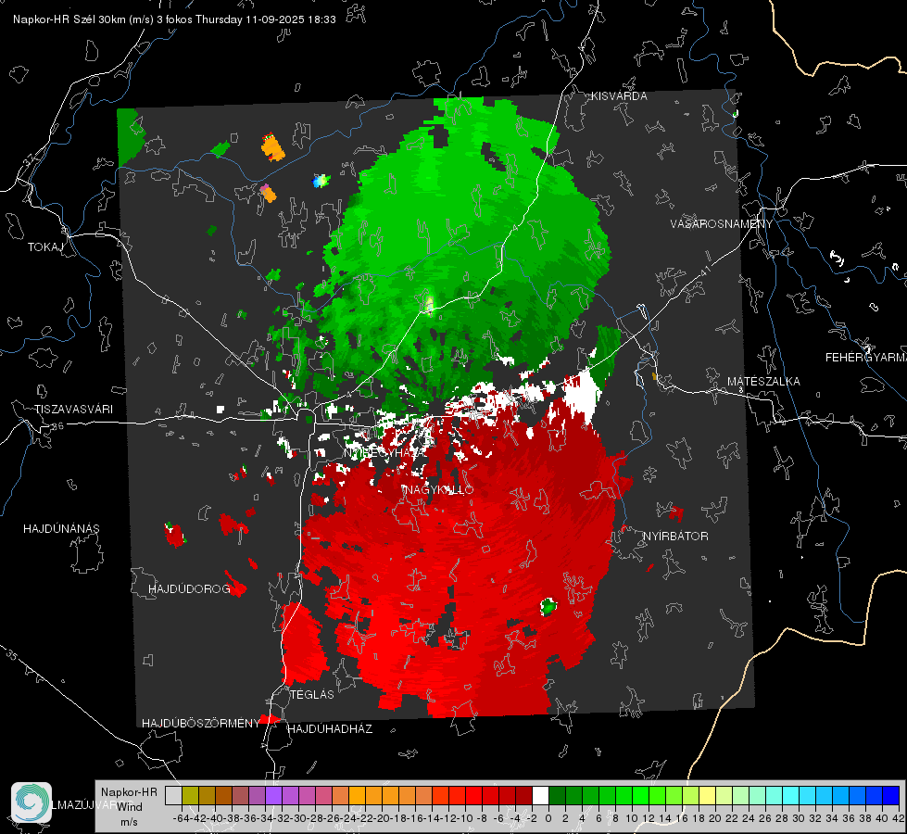
Task: Pick the gray first swatch in legend
Action: coord(173,795)
